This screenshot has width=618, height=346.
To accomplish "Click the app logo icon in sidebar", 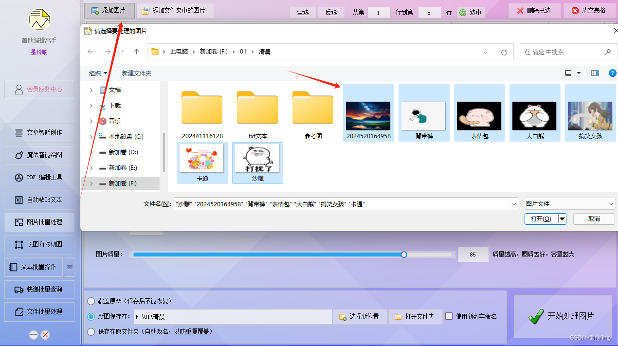I will coord(39,19).
